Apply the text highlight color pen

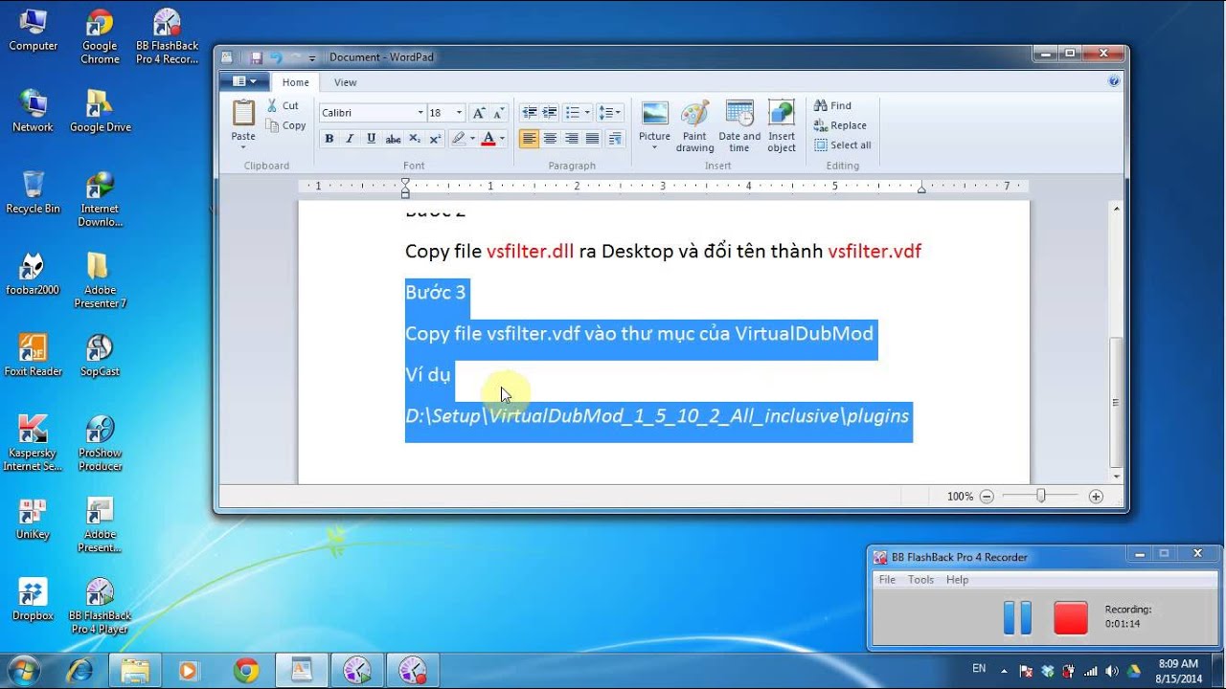tap(459, 139)
